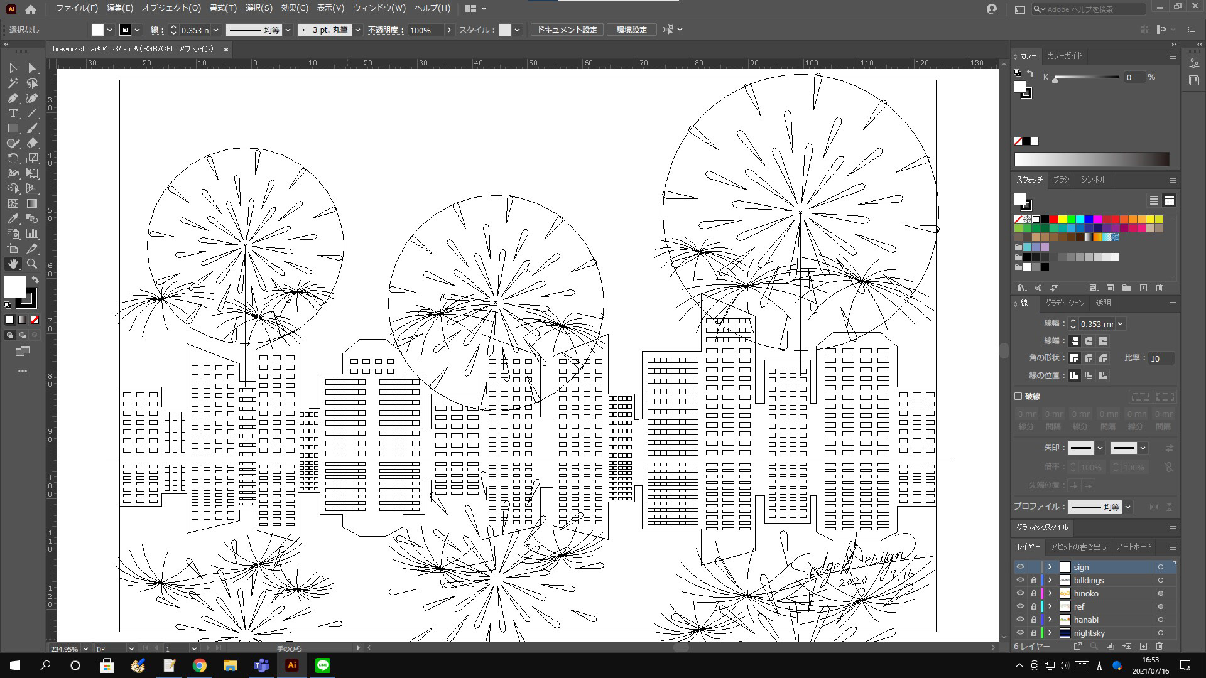This screenshot has width=1206, height=678.
Task: Select the Eraser tool
Action: 32,143
